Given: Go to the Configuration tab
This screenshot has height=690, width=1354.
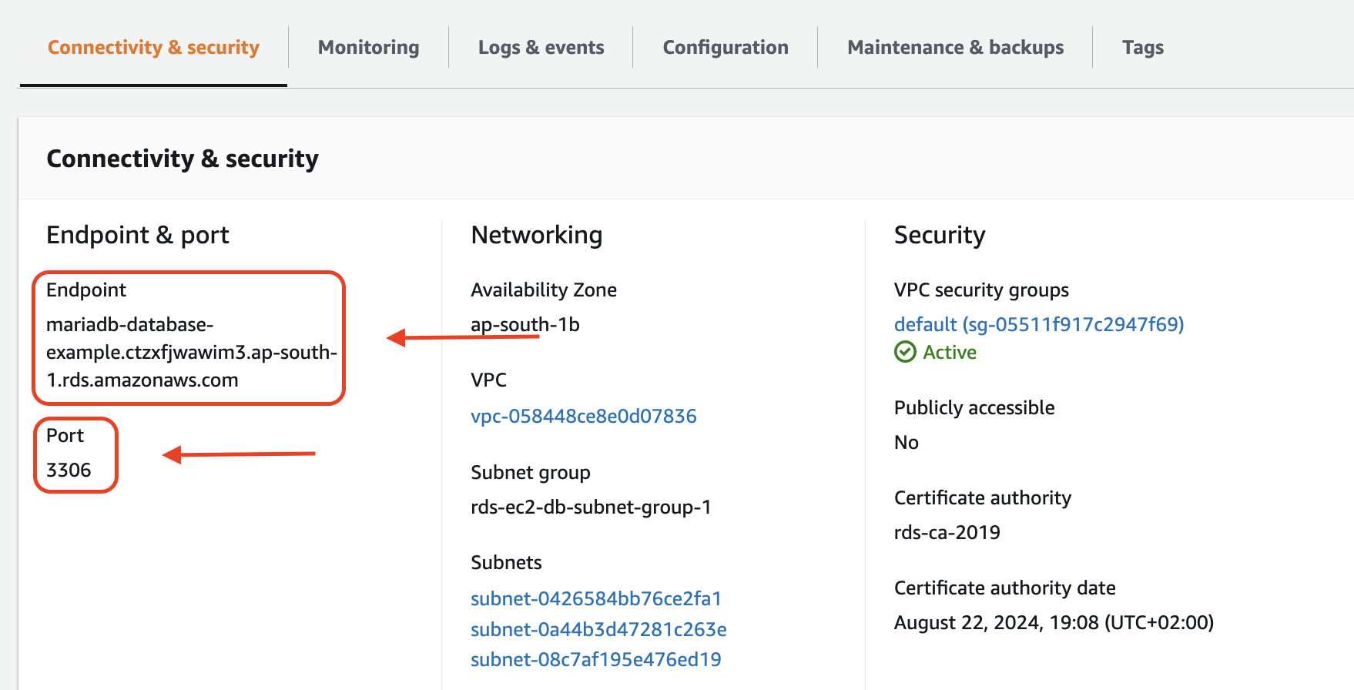Looking at the screenshot, I should click(725, 48).
